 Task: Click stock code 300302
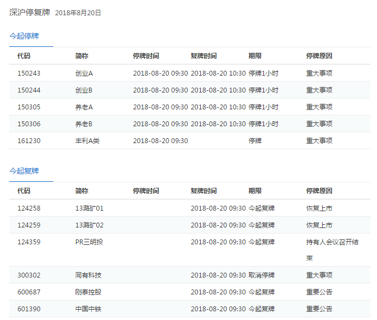(x=29, y=275)
